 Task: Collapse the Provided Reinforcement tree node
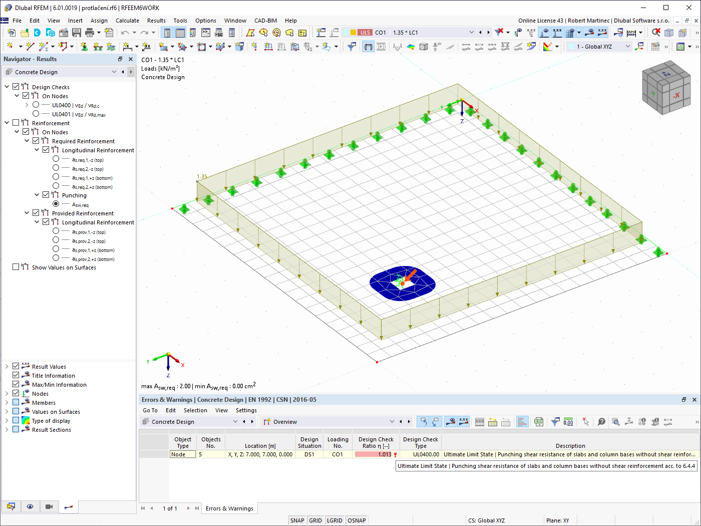27,213
